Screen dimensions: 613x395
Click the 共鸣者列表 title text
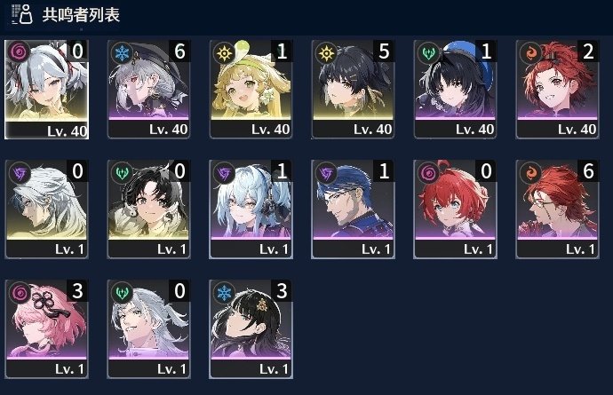coord(81,15)
